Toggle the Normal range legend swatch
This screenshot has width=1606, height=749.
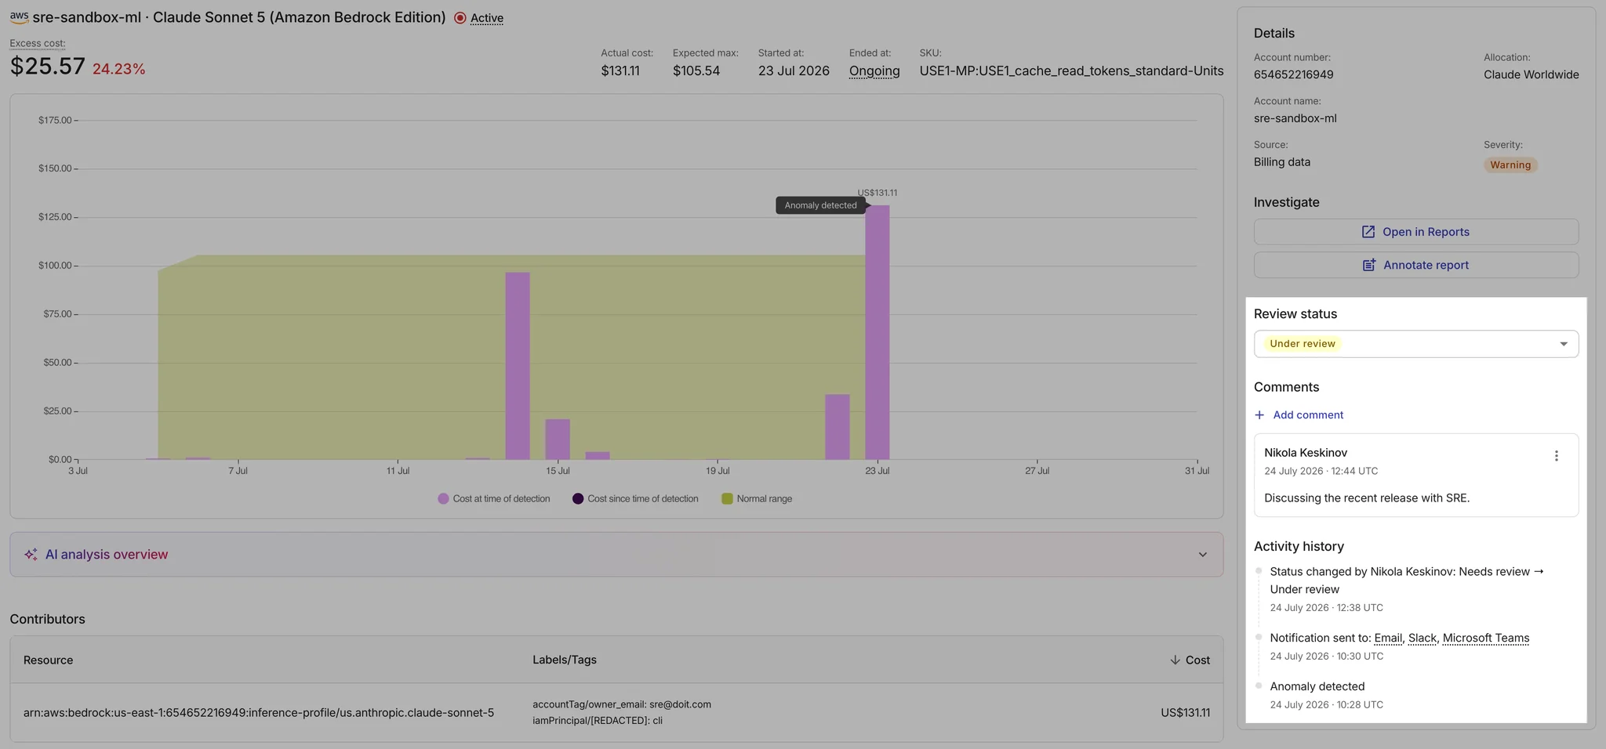pyautogui.click(x=727, y=499)
